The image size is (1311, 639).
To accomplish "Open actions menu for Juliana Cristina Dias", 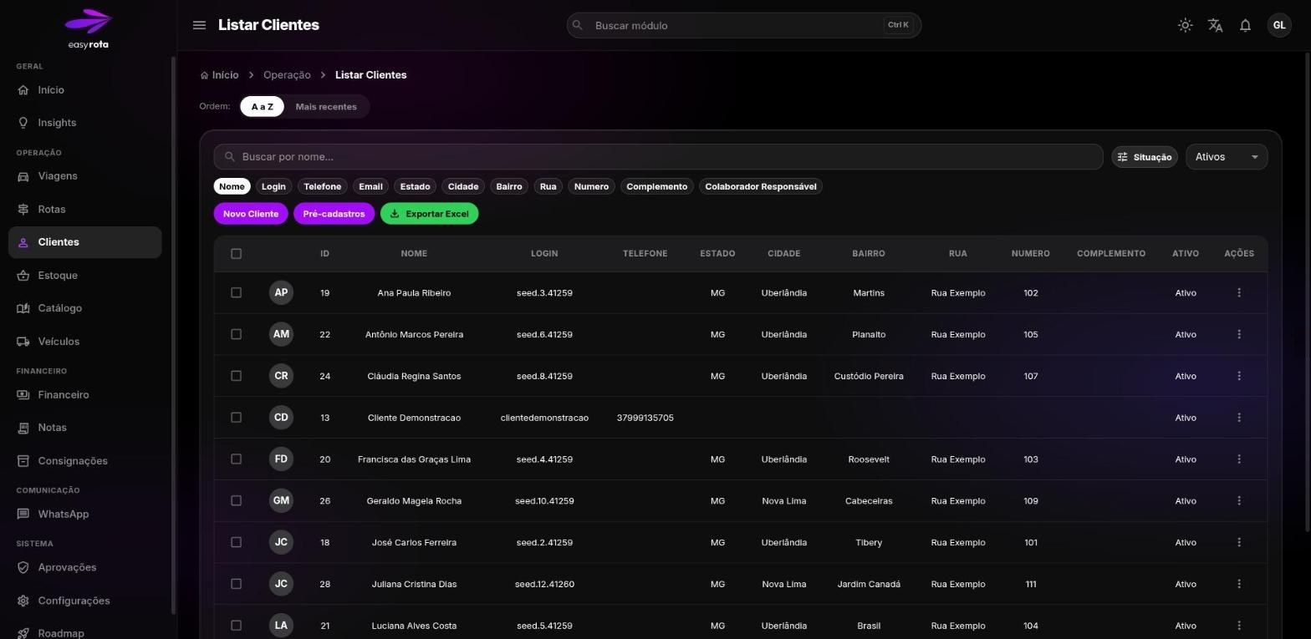I will [1239, 584].
